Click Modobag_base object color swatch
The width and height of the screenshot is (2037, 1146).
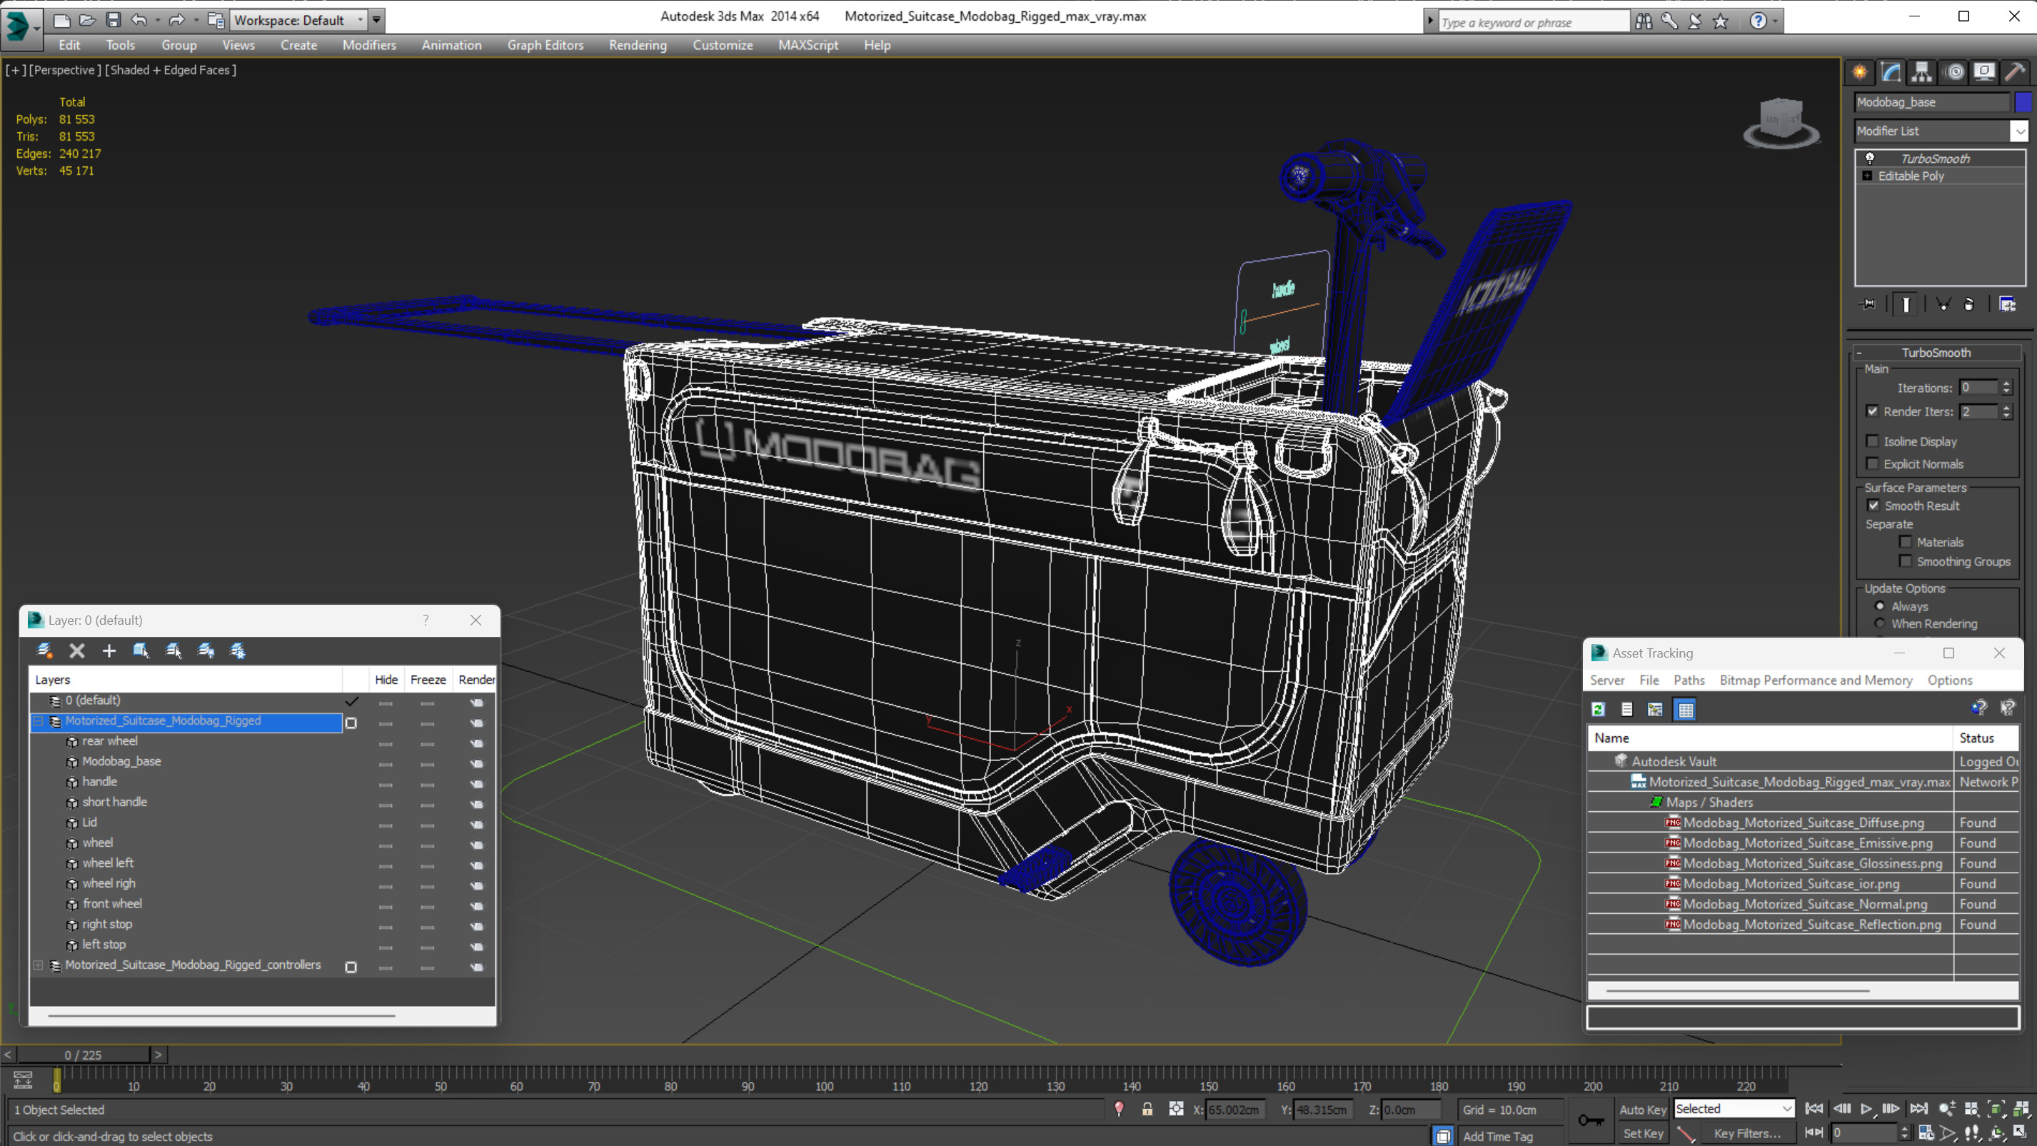click(2023, 102)
